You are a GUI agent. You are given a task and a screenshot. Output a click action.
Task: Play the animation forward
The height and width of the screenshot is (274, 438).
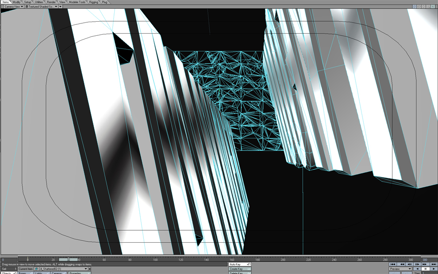coord(434,269)
